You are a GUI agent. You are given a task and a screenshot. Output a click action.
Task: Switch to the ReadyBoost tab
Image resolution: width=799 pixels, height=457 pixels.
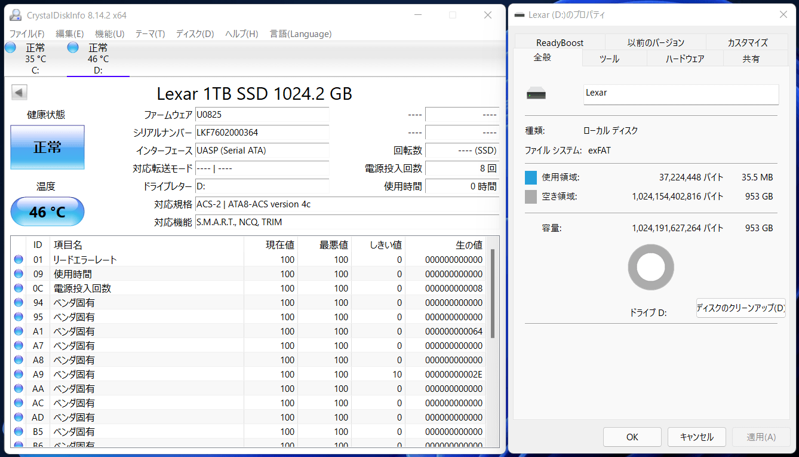tap(560, 42)
